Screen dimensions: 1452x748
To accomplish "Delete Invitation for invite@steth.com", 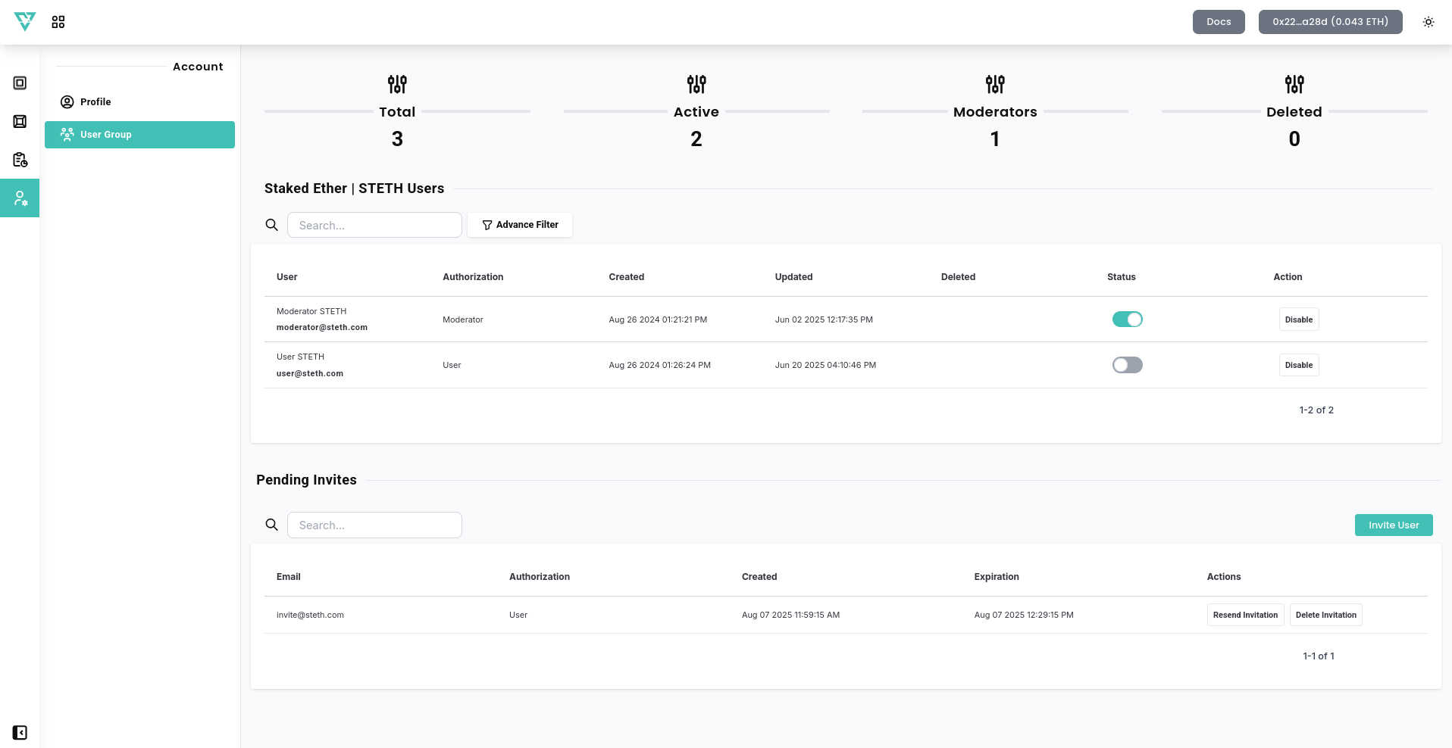I will coord(1325,615).
